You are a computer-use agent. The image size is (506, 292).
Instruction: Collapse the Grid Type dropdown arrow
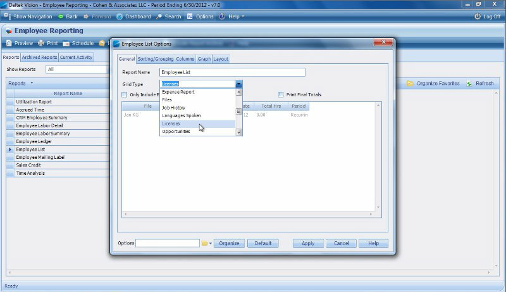(x=238, y=84)
